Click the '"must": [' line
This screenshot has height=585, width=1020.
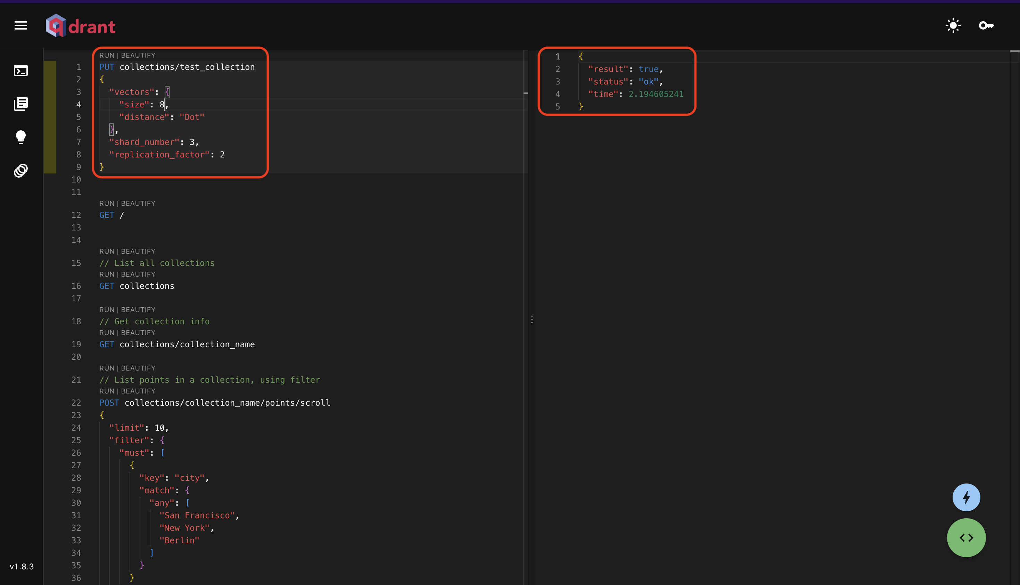point(142,453)
